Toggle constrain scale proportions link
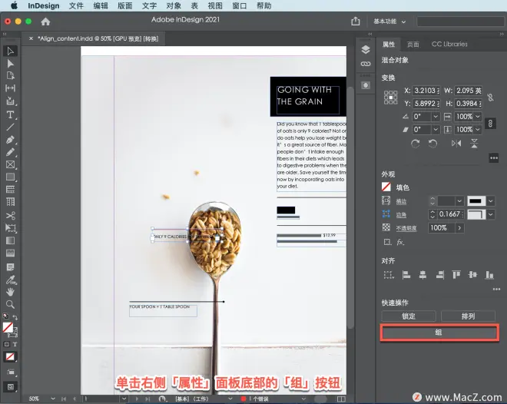 pos(491,123)
